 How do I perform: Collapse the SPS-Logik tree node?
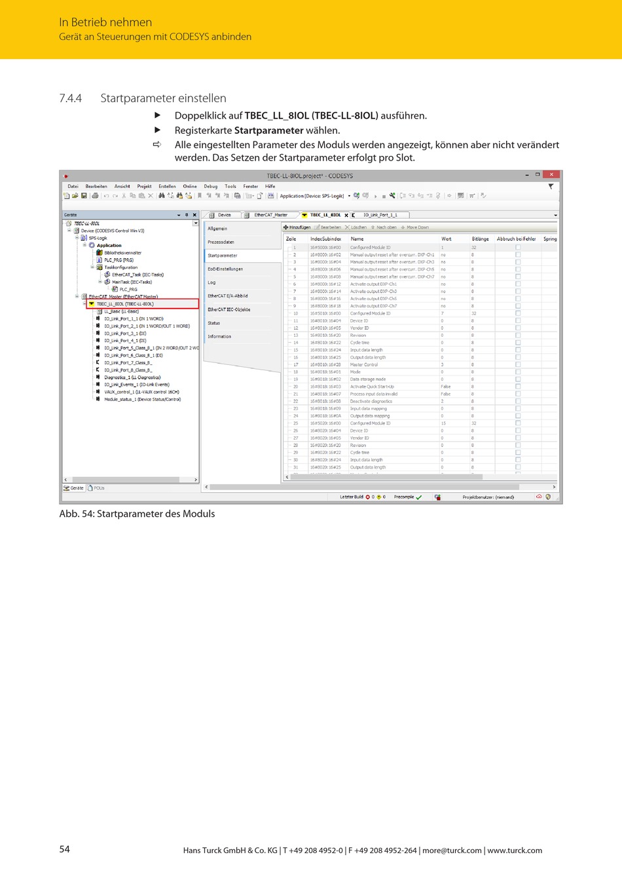pos(77,238)
